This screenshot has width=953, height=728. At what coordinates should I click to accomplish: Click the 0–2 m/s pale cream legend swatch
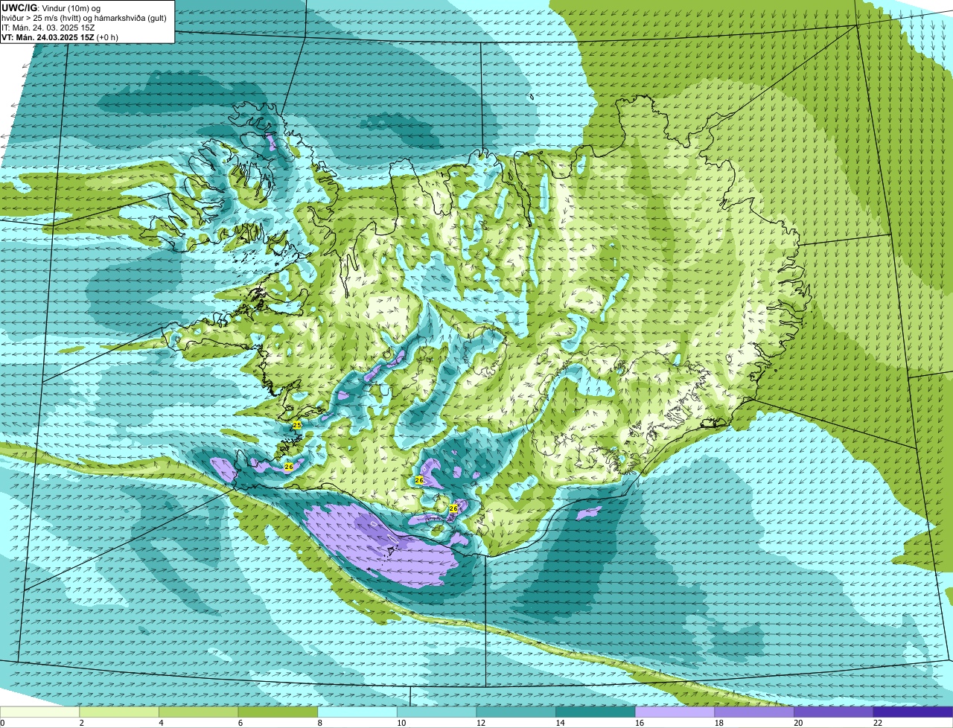click(39, 712)
